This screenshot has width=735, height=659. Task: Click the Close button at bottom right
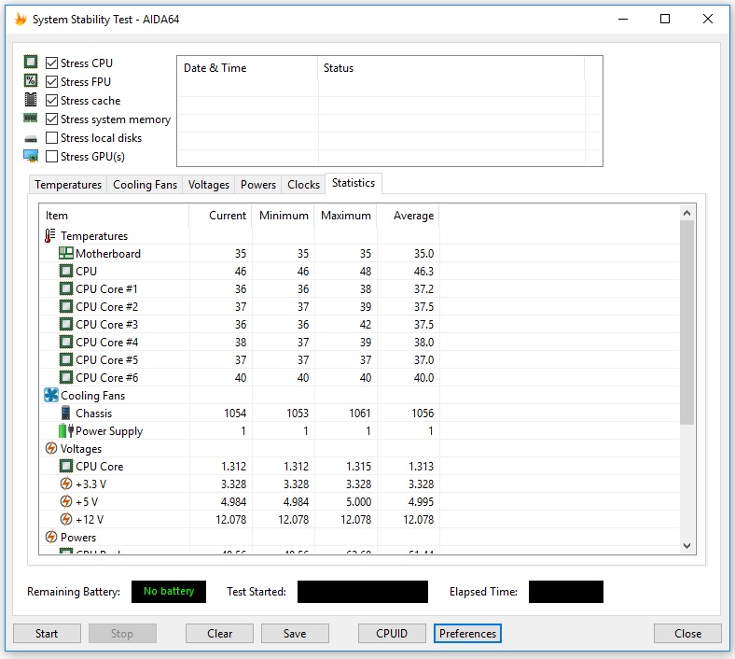pos(687,633)
